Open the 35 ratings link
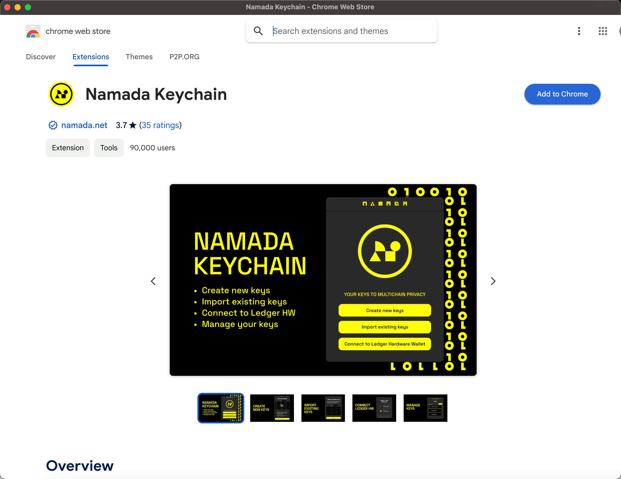Screen dimensions: 621x479 point(160,125)
